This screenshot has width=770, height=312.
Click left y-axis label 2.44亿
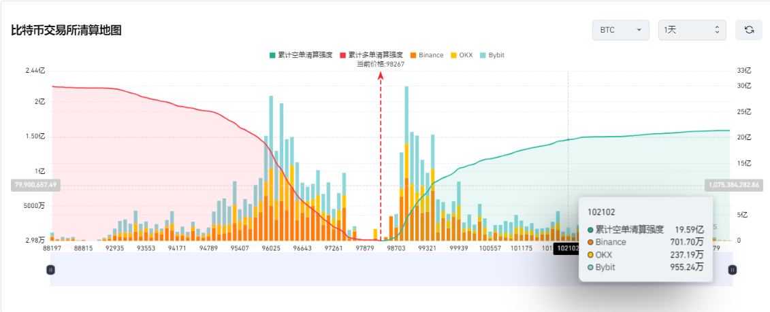click(35, 71)
